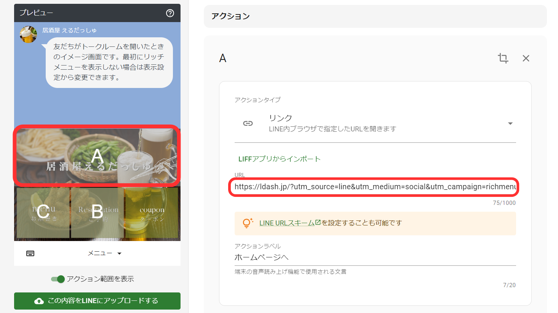Select area B reservation tile
Image resolution: width=558 pixels, height=313 pixels.
pyautogui.click(x=98, y=212)
